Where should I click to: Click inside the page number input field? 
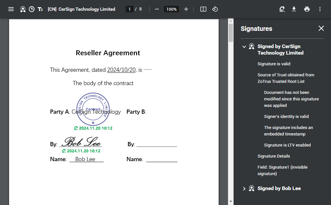[x=129, y=9]
